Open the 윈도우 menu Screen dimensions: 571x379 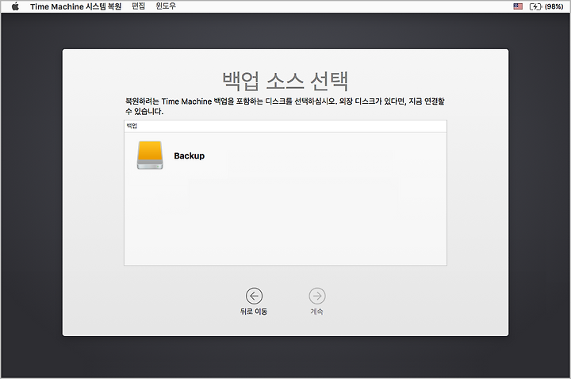[x=166, y=6]
